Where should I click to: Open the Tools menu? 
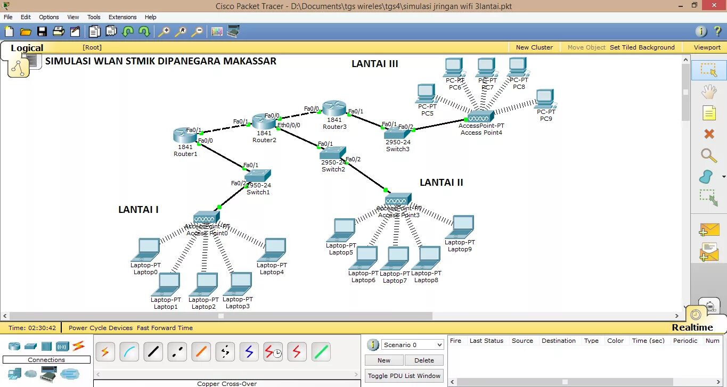coord(94,17)
